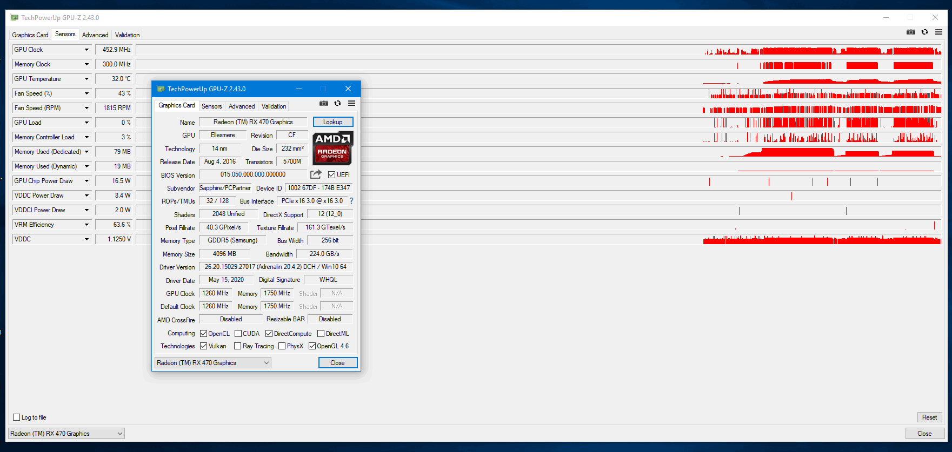Click the VDDC sensor history graph
Viewport: 952px width, 452px height.
tap(539, 239)
